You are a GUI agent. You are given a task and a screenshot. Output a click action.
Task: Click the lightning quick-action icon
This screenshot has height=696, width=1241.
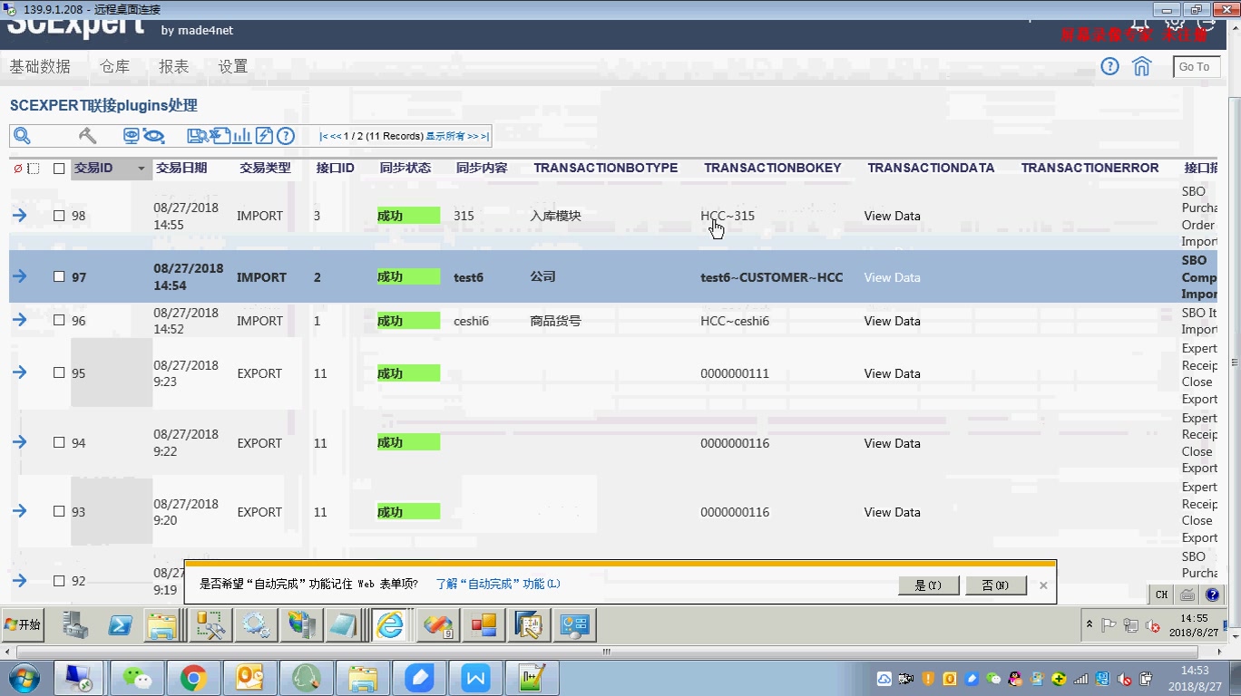(264, 135)
